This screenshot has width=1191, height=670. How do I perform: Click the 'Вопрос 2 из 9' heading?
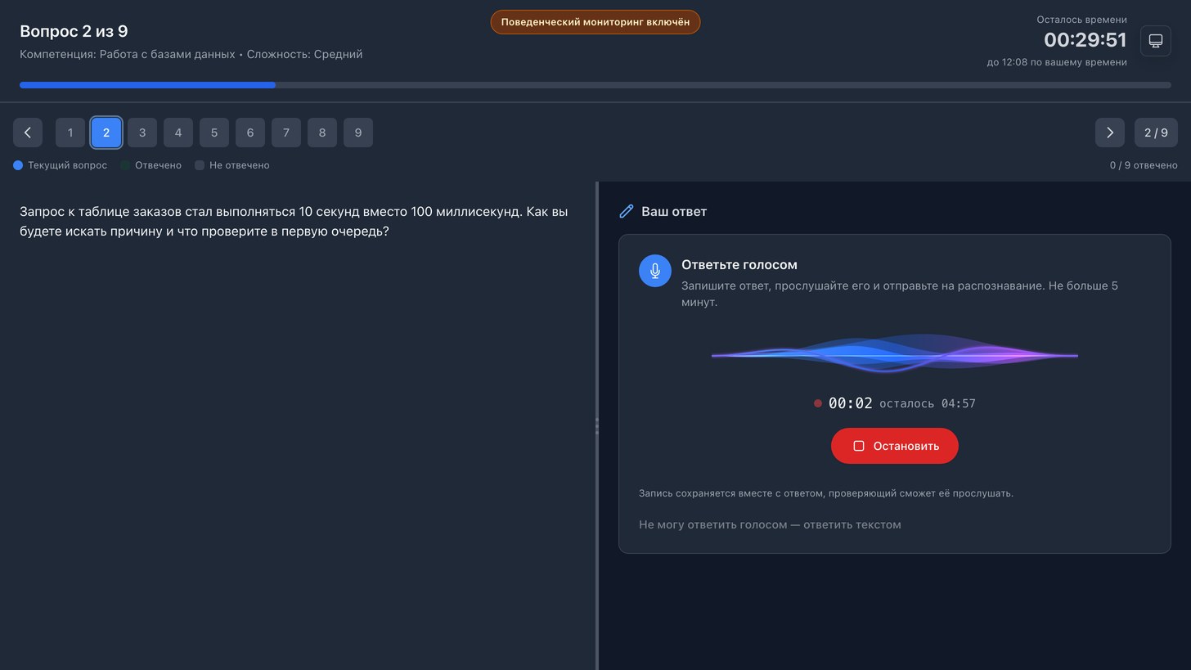pos(74,31)
